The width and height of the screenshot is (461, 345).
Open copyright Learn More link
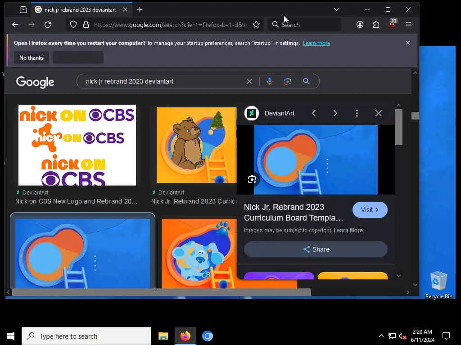pyautogui.click(x=348, y=230)
